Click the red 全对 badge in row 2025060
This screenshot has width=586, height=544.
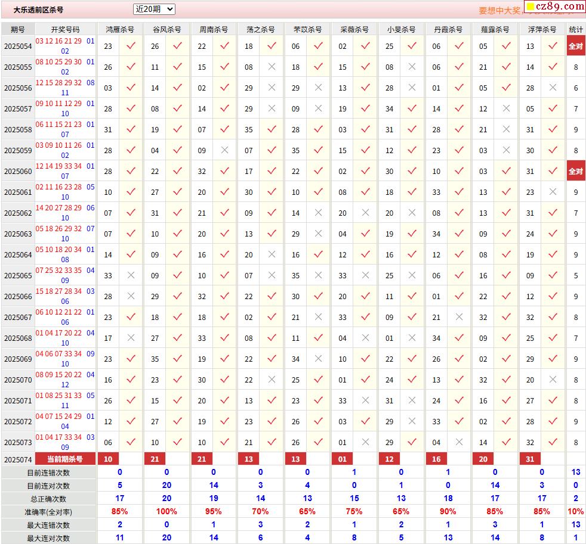point(576,171)
